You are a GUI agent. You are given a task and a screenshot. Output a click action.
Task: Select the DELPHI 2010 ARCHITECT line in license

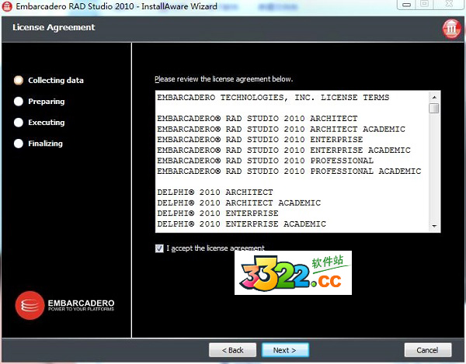pyautogui.click(x=215, y=192)
